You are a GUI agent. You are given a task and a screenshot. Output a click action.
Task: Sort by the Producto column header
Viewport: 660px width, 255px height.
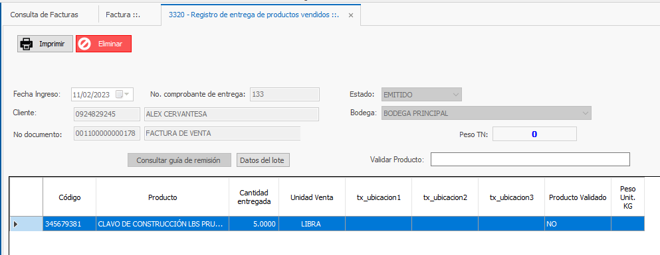pos(162,197)
